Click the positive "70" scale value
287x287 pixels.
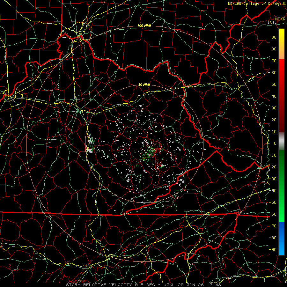click(274, 61)
